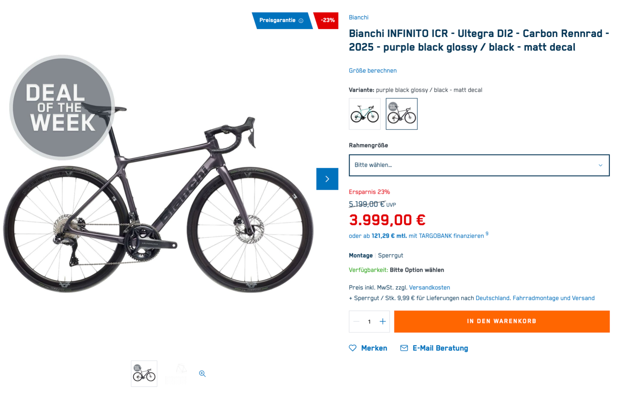Select the purple black bike variant

[401, 114]
